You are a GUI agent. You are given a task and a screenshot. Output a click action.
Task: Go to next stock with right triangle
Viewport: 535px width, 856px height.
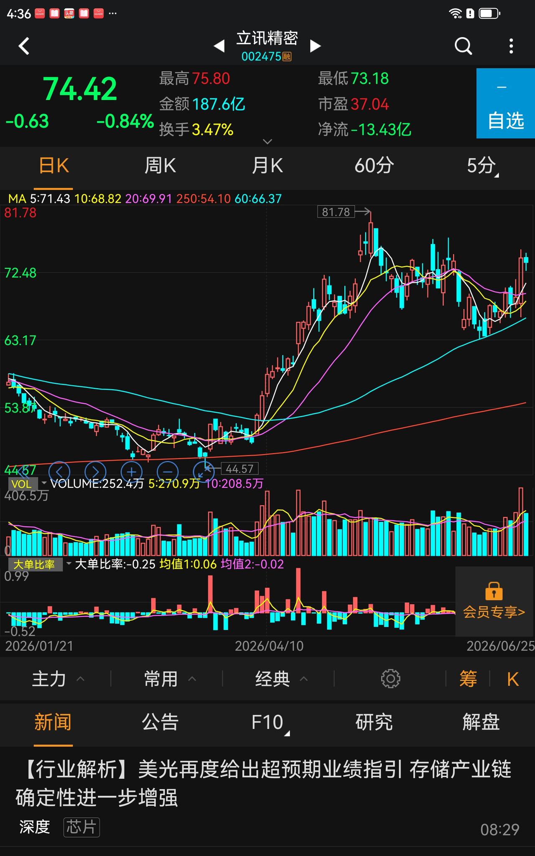point(316,46)
